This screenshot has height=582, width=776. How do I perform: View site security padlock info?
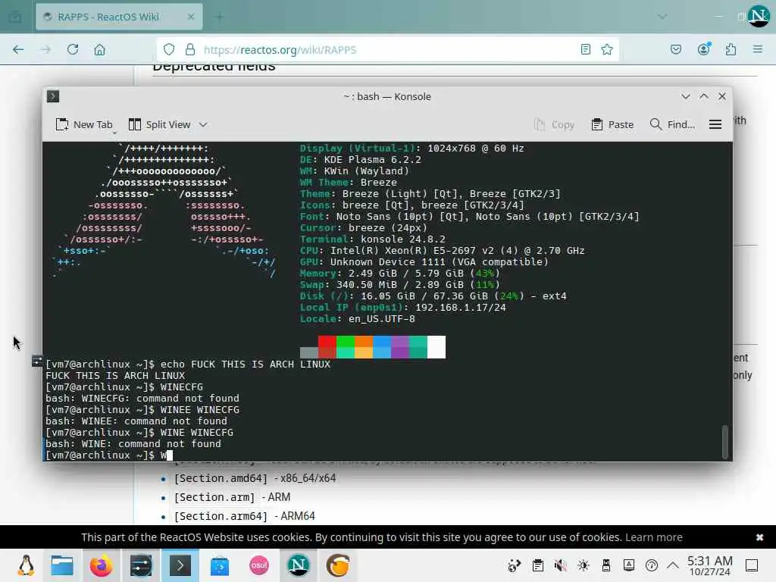pos(190,49)
